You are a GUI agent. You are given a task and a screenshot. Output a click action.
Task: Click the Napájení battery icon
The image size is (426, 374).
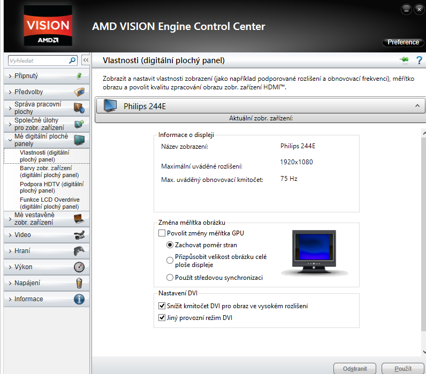79,283
